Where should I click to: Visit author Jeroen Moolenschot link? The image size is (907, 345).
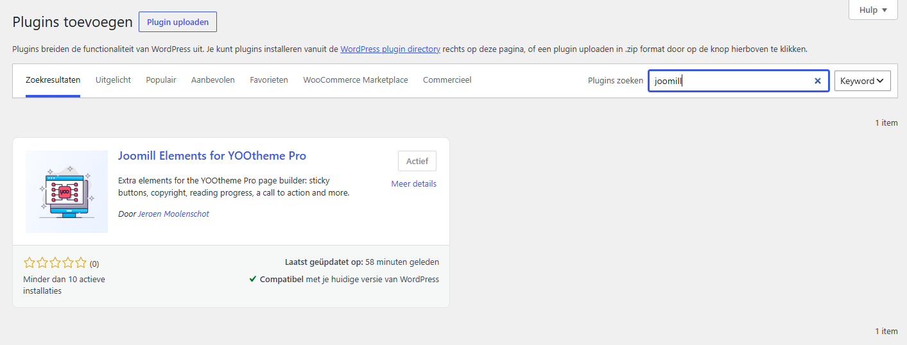173,214
